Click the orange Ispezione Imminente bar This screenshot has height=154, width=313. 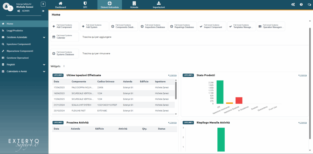(229, 103)
